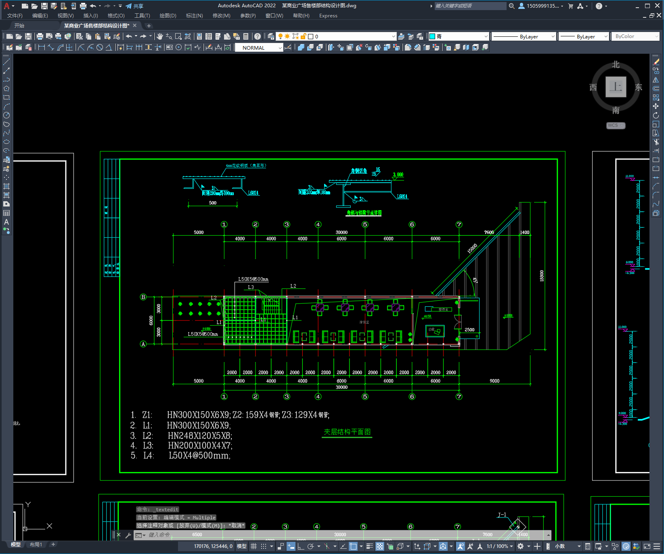Click the Layer Previous icon
664x554 pixels.
pyautogui.click(x=411, y=36)
